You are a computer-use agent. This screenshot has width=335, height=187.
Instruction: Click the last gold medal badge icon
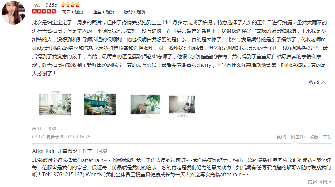pyautogui.click(x=78, y=5)
